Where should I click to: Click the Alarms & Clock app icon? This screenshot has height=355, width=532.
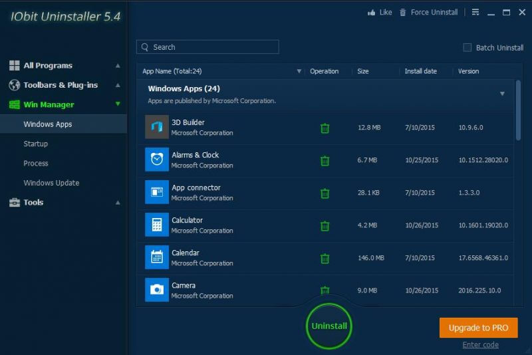pyautogui.click(x=157, y=160)
